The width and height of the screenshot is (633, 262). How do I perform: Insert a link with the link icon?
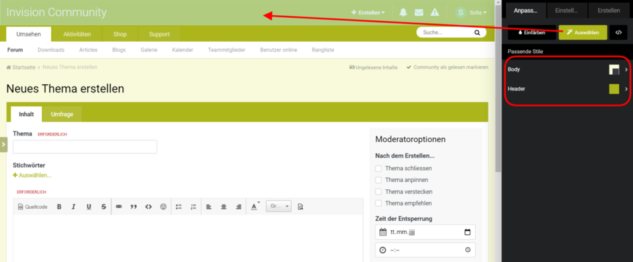pyautogui.click(x=119, y=207)
